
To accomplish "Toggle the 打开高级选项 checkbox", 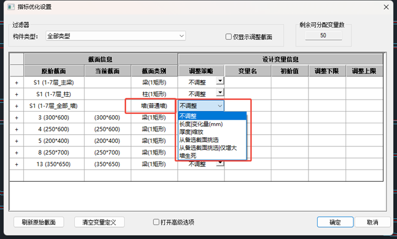I will pyautogui.click(x=156, y=222).
